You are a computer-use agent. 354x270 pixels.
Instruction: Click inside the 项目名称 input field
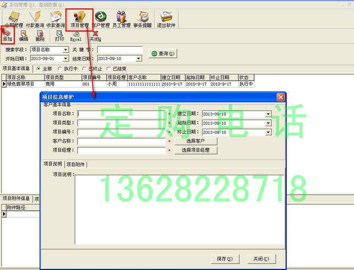point(118,114)
